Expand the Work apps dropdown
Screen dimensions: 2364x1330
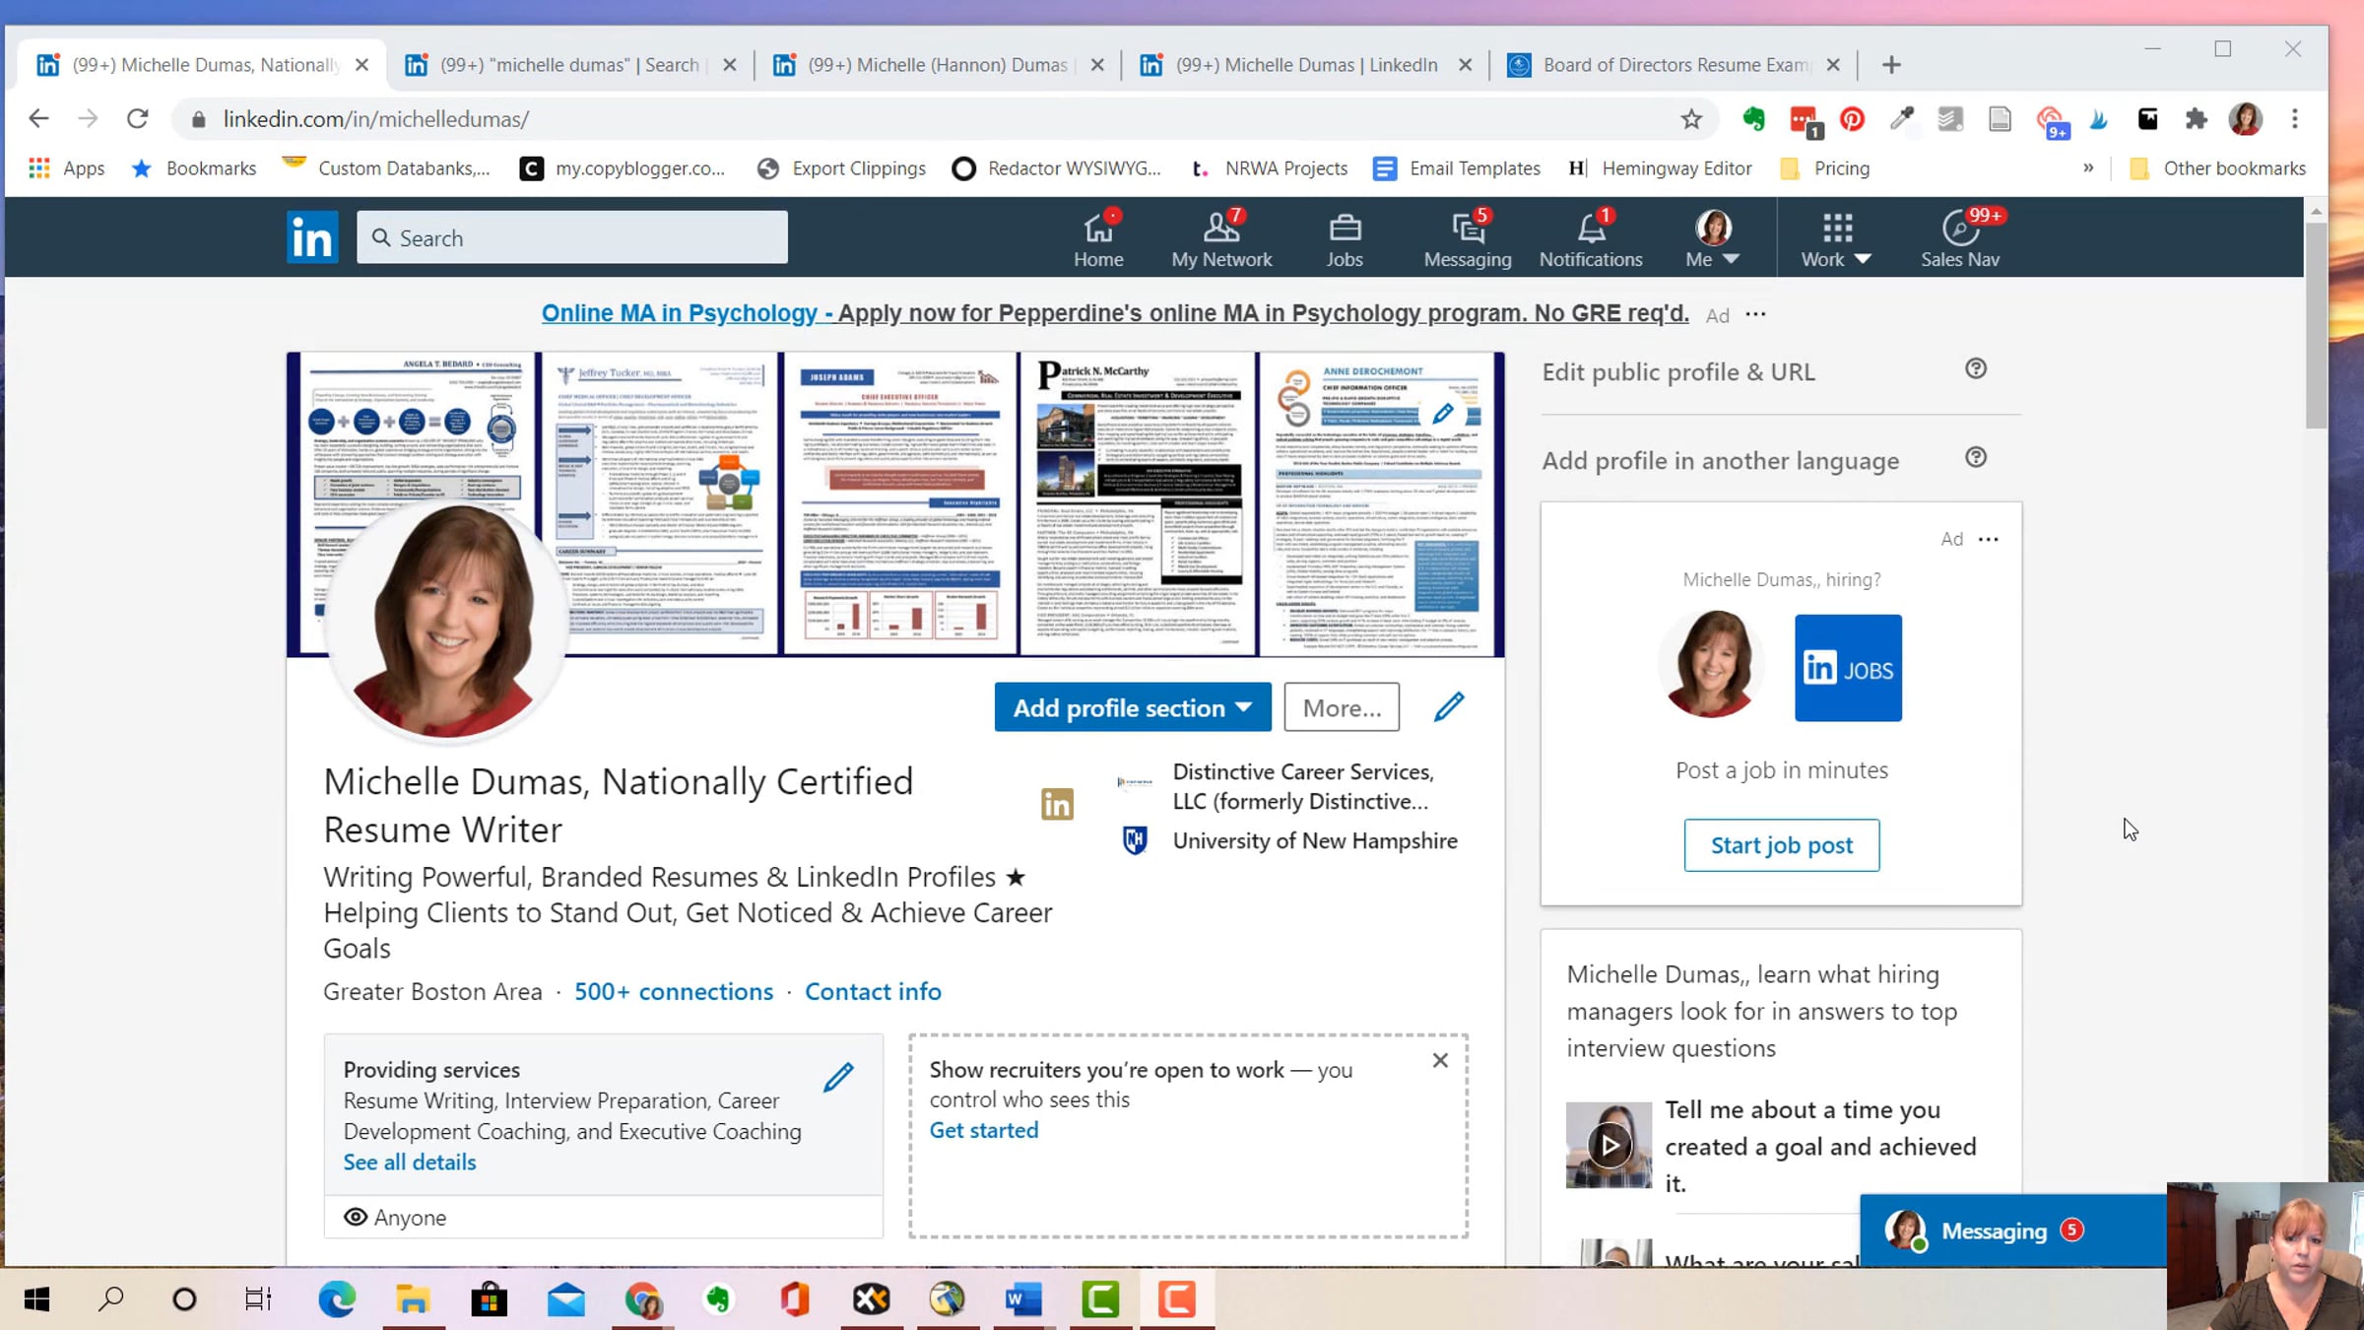click(x=1836, y=239)
